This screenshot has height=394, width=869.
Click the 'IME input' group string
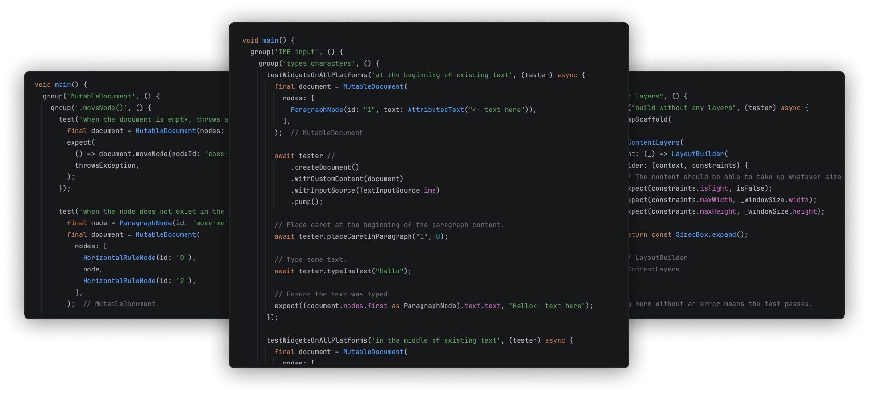pyautogui.click(x=297, y=52)
